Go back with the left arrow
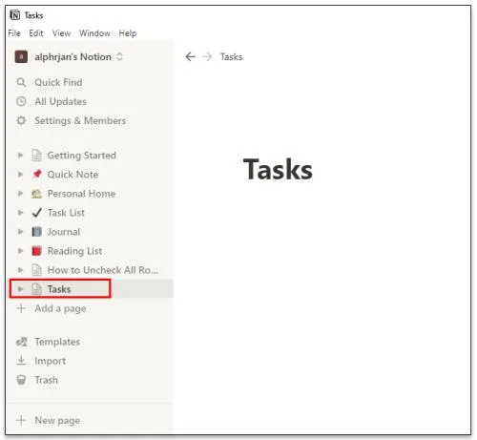 pyautogui.click(x=190, y=57)
